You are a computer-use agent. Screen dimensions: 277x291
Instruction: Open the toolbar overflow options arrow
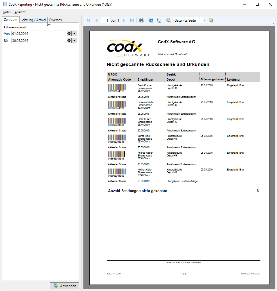point(273,23)
